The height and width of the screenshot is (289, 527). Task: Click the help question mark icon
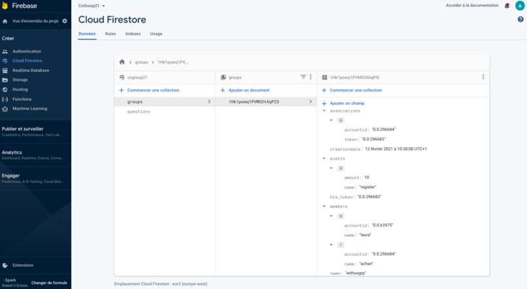520,20
